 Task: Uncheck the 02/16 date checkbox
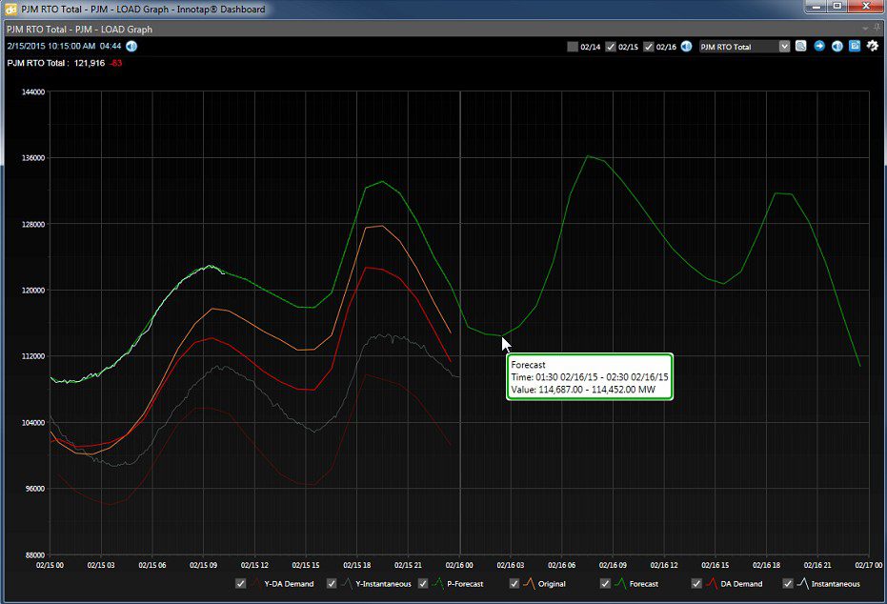(649, 47)
